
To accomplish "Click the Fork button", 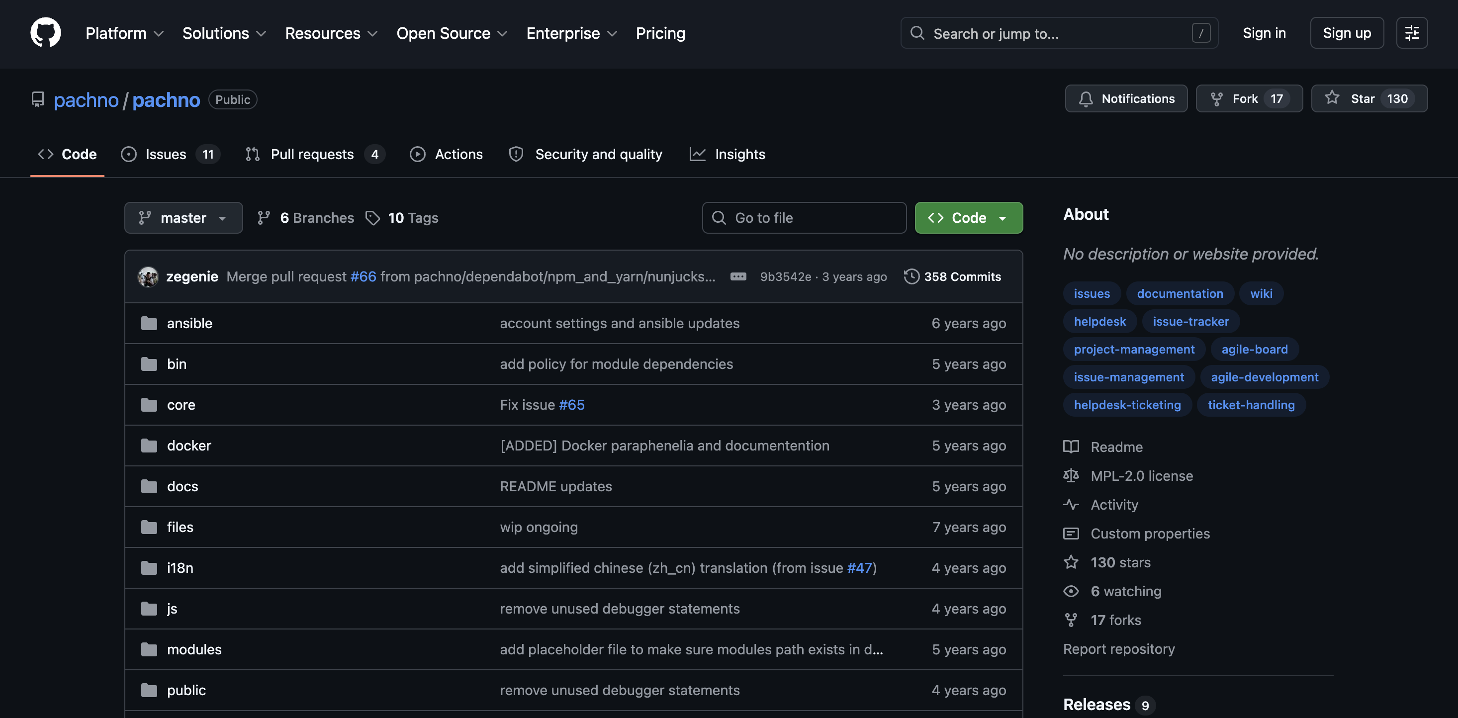I will click(1249, 99).
